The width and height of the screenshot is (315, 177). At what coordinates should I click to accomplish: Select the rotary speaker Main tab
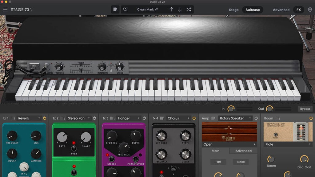click(215, 151)
